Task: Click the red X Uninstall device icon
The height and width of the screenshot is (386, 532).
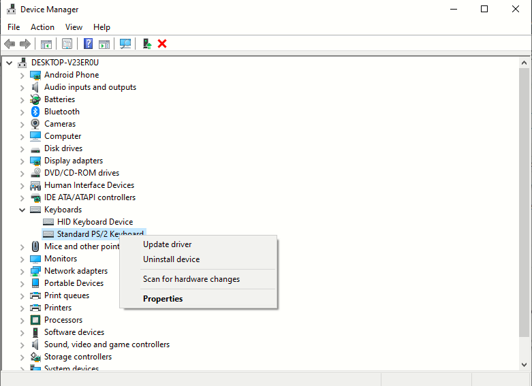Action: click(162, 44)
